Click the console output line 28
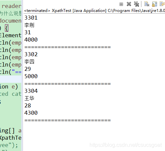The image size is (165, 151). (x=28, y=105)
